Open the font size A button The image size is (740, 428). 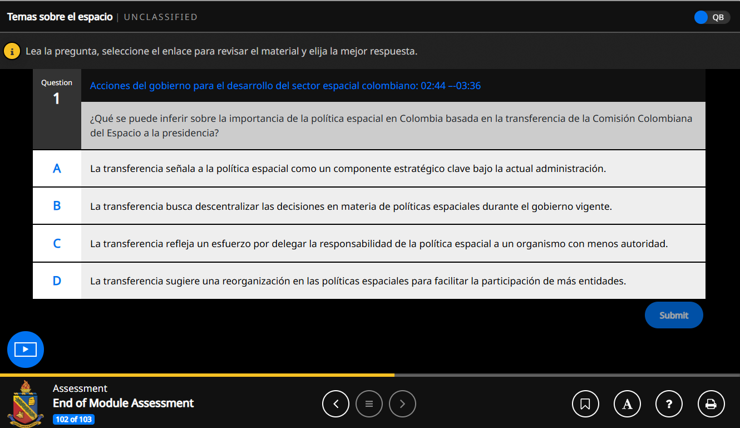[x=627, y=404]
